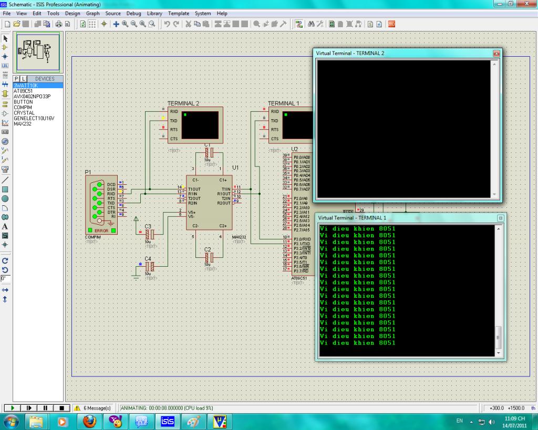Click the Open Design folder icon
The width and height of the screenshot is (538, 430).
[17, 24]
